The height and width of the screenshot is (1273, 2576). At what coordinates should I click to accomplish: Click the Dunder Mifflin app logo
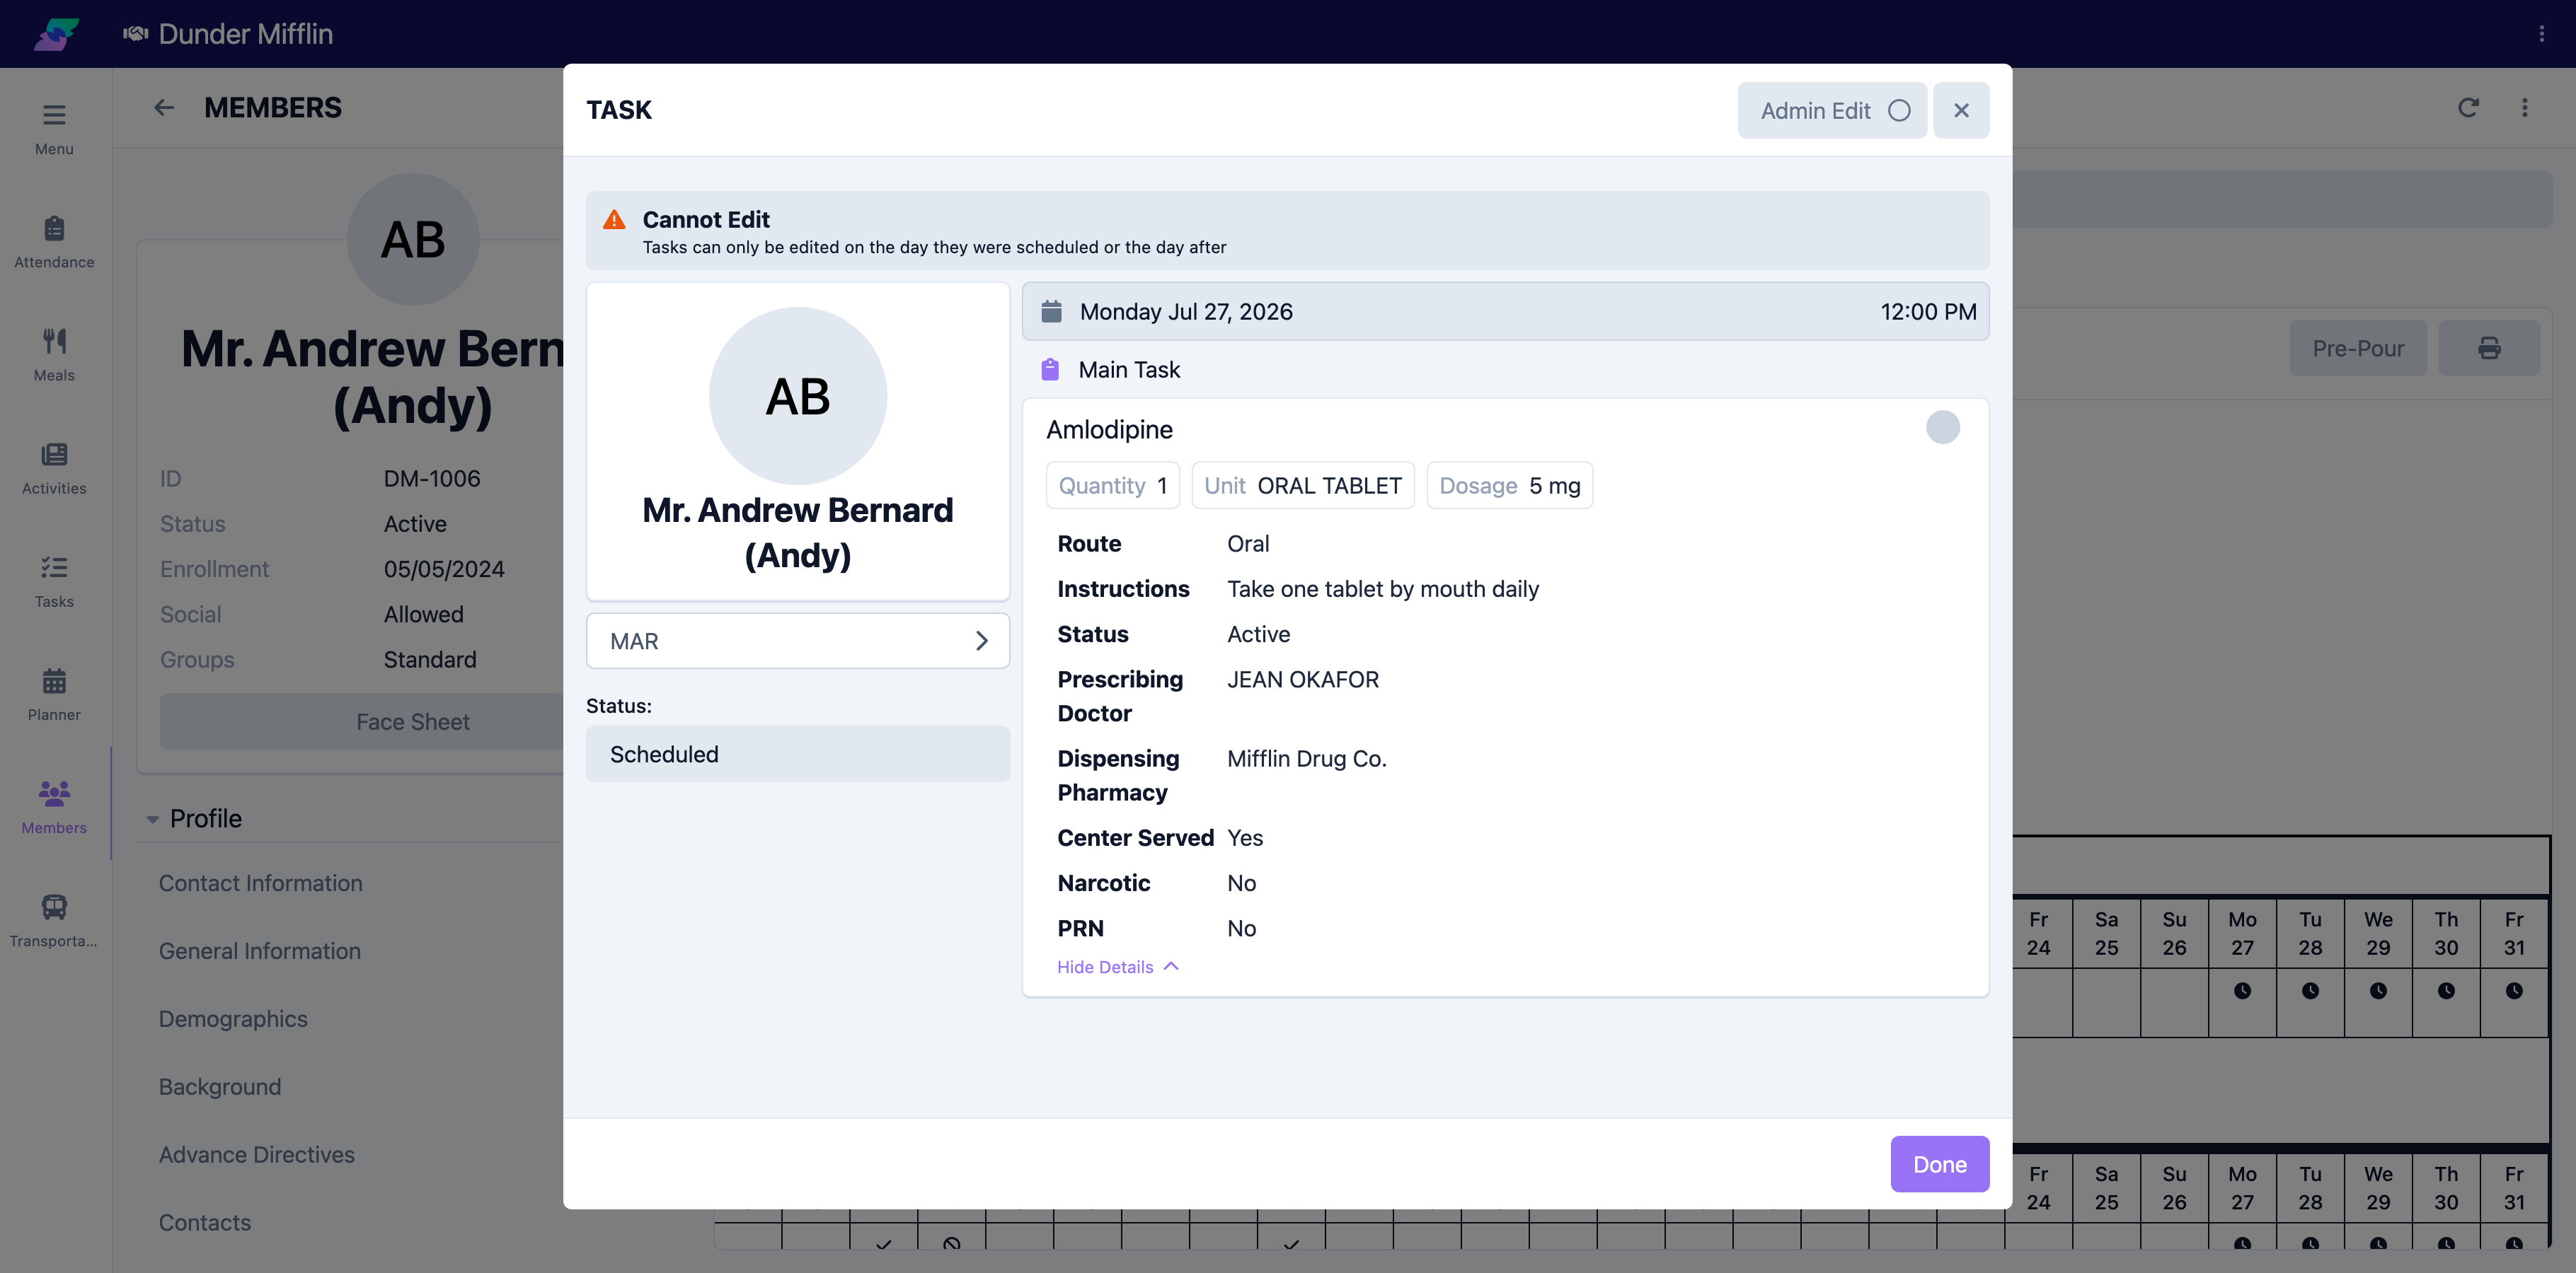(56, 34)
